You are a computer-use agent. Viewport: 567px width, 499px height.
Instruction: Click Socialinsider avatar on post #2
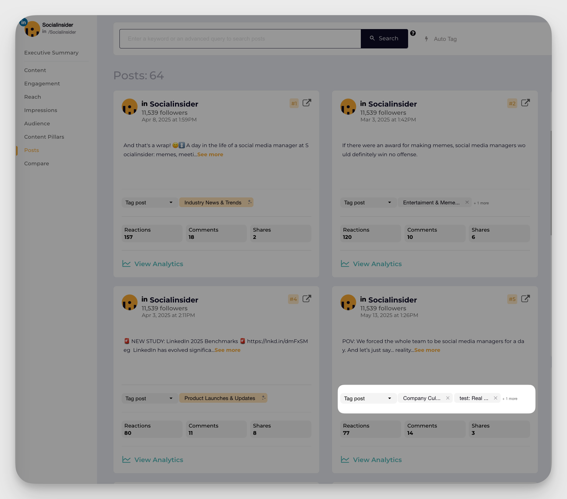(348, 107)
